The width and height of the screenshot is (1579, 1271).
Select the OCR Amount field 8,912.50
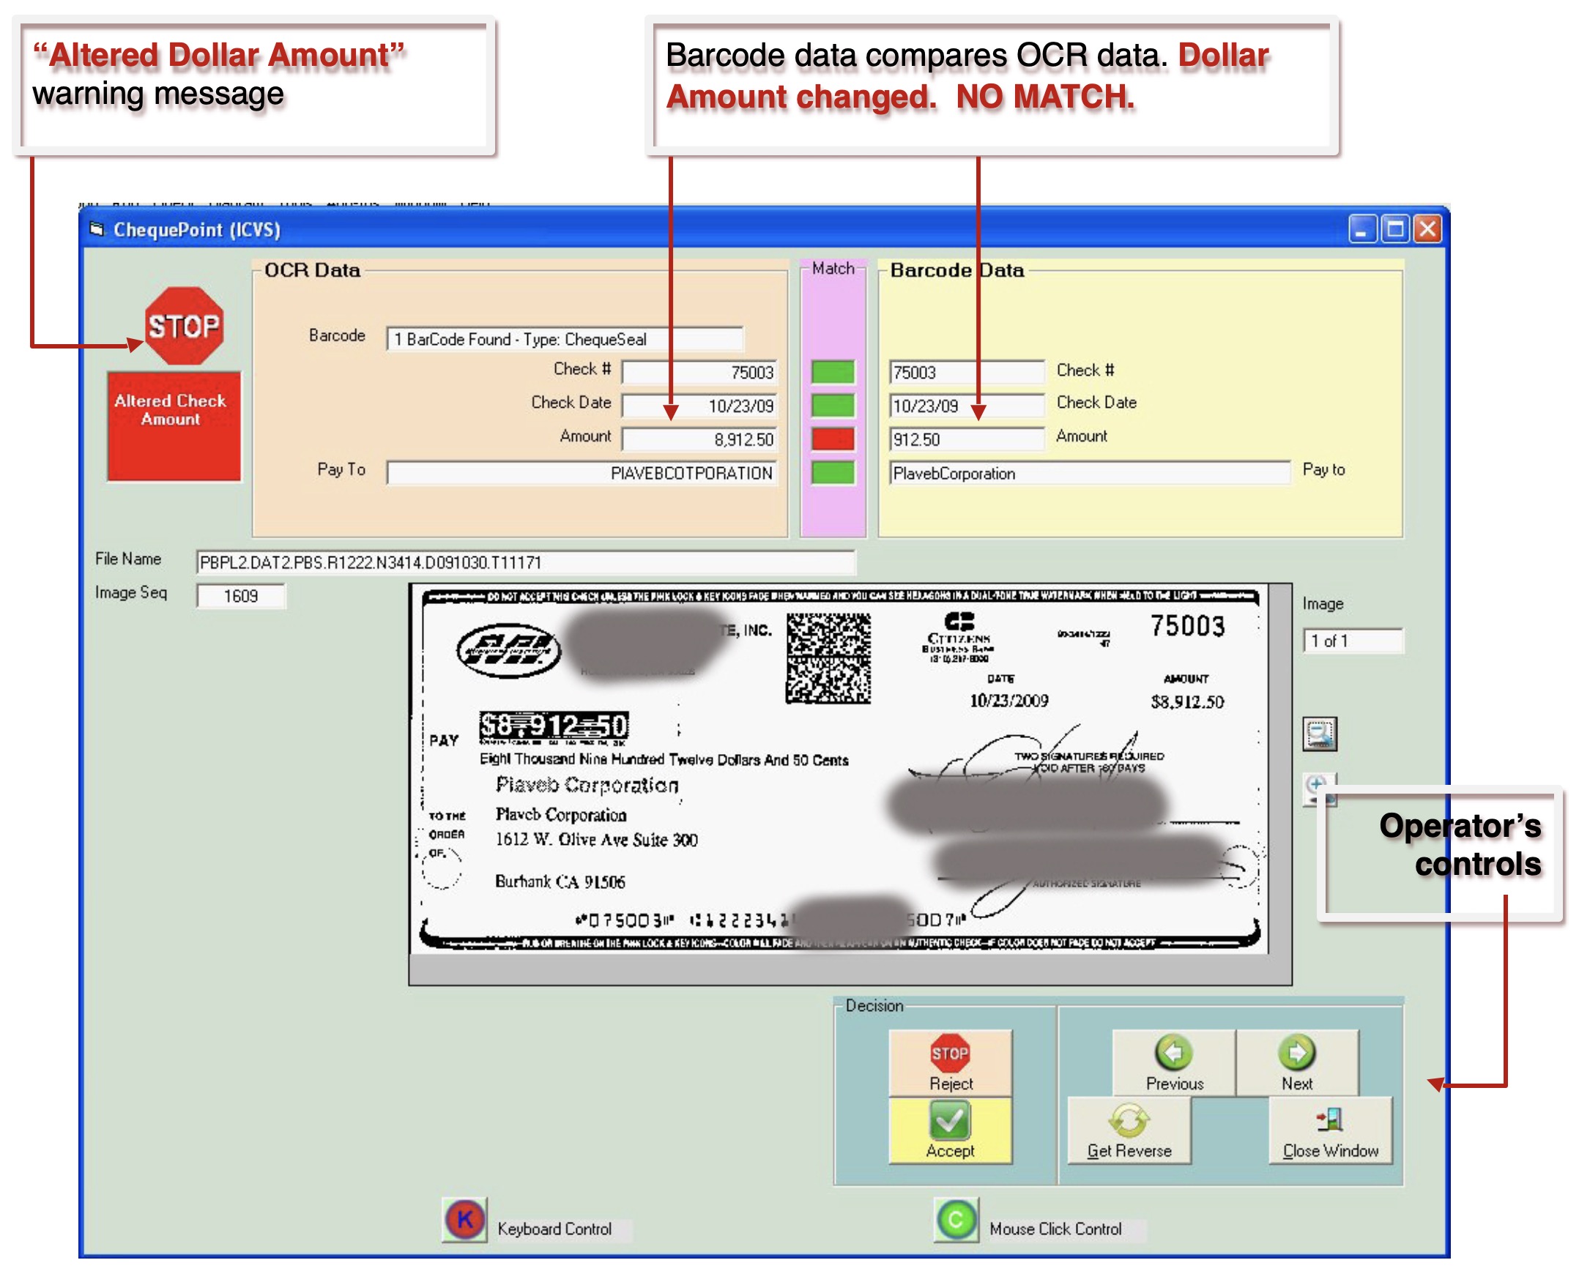tap(699, 439)
